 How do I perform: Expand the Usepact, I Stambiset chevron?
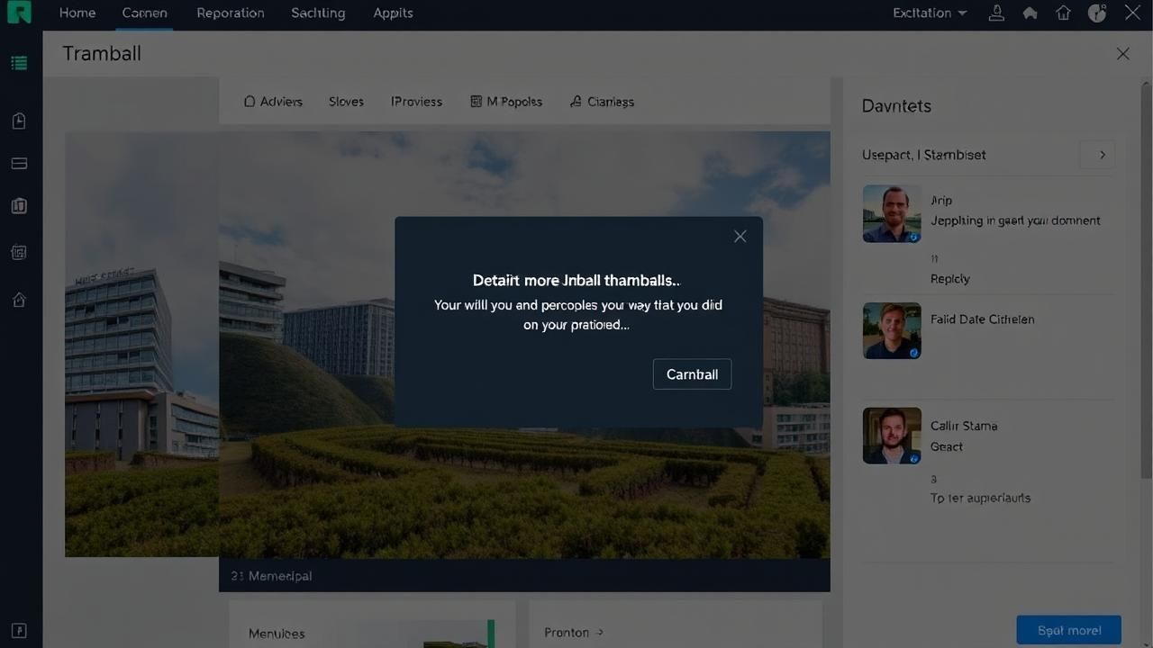pyautogui.click(x=1101, y=155)
